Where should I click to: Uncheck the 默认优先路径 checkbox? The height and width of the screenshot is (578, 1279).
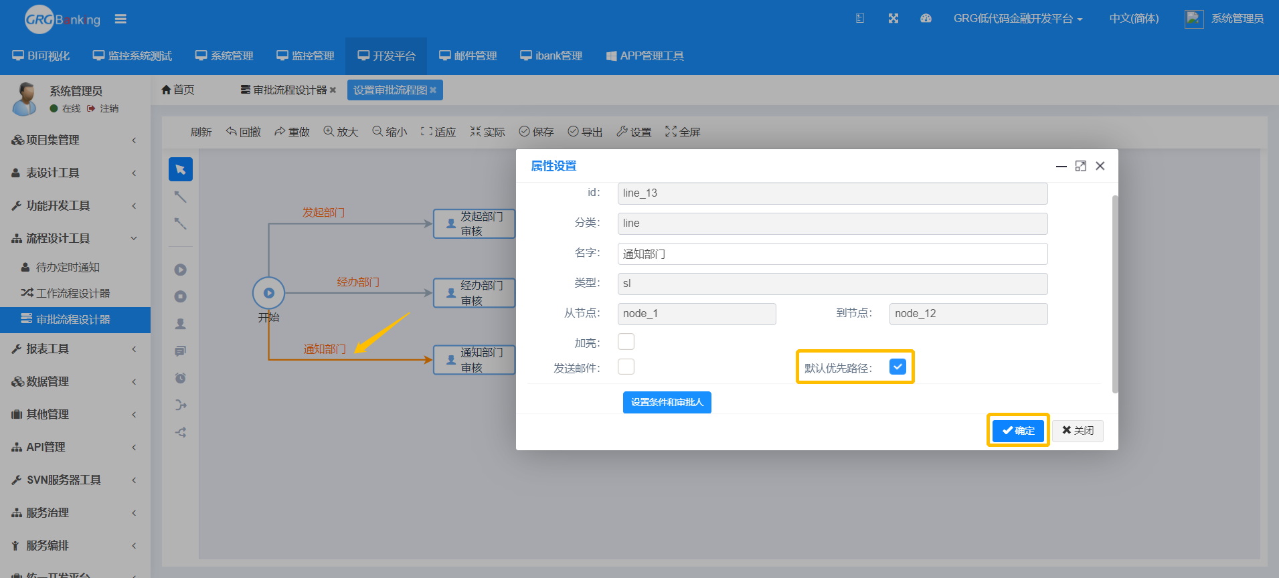(x=898, y=367)
